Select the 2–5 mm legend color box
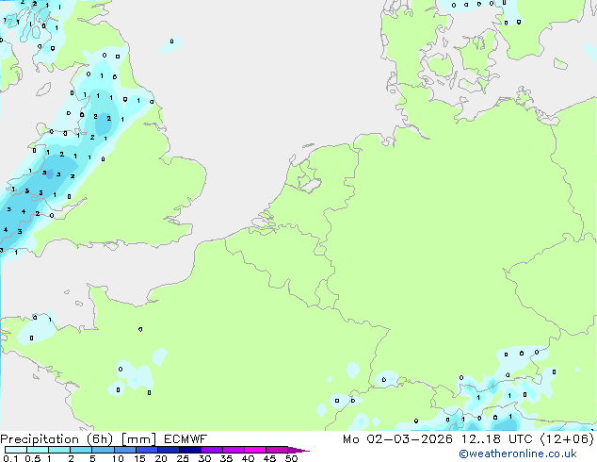 [81, 450]
